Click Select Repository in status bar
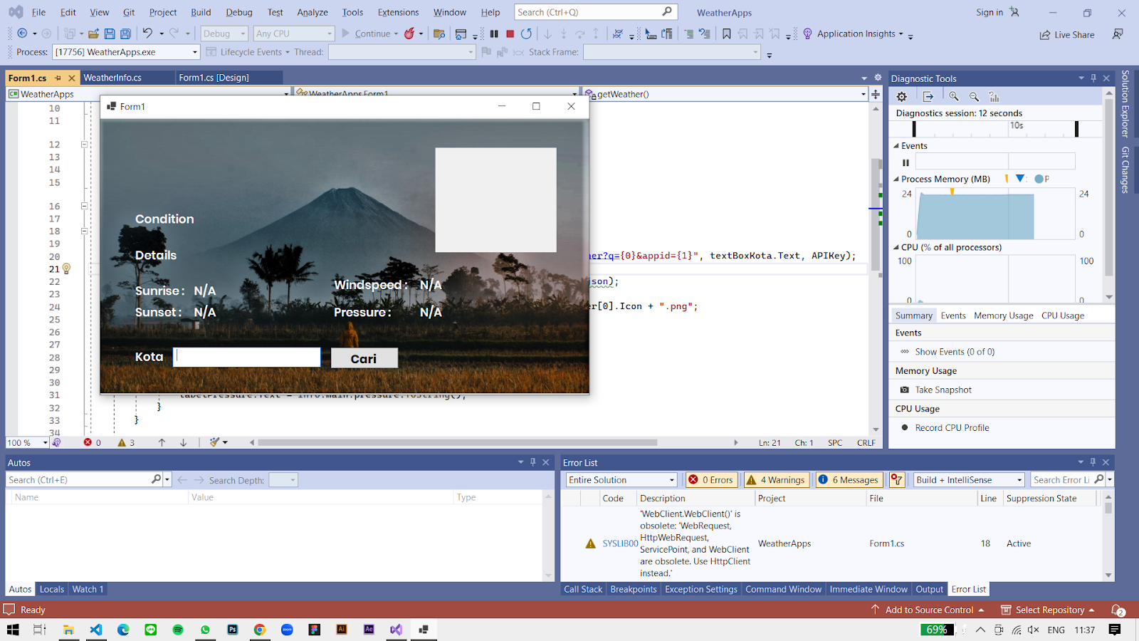Viewport: 1139px width, 641px height. [x=1048, y=610]
